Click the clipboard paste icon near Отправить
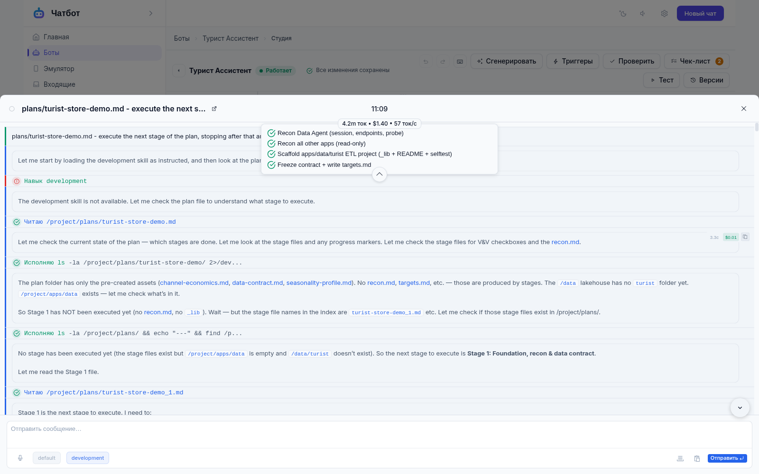Screen dimensions: 759x474 tap(697, 458)
